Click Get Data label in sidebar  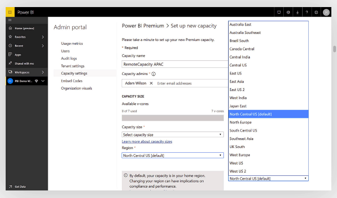pyautogui.click(x=20, y=187)
